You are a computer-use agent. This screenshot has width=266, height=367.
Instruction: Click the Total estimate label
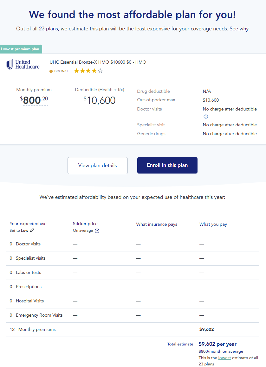180,344
